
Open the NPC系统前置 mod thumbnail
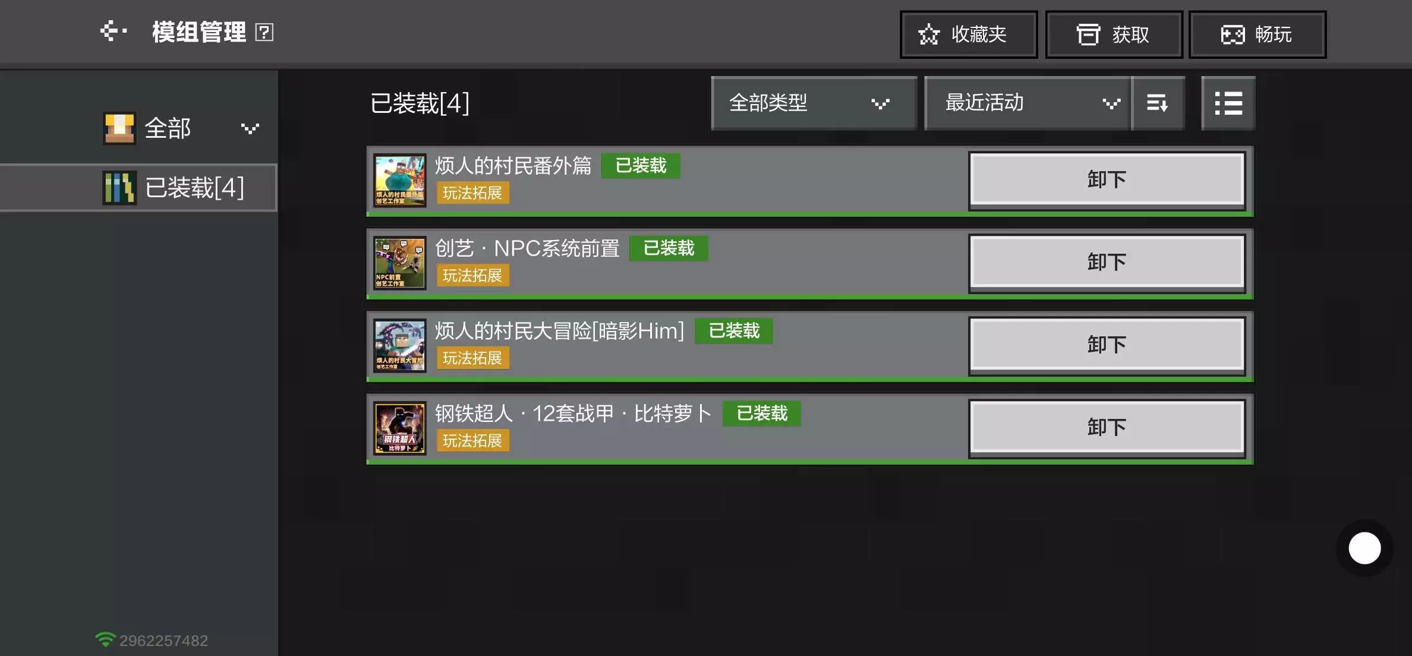[400, 263]
